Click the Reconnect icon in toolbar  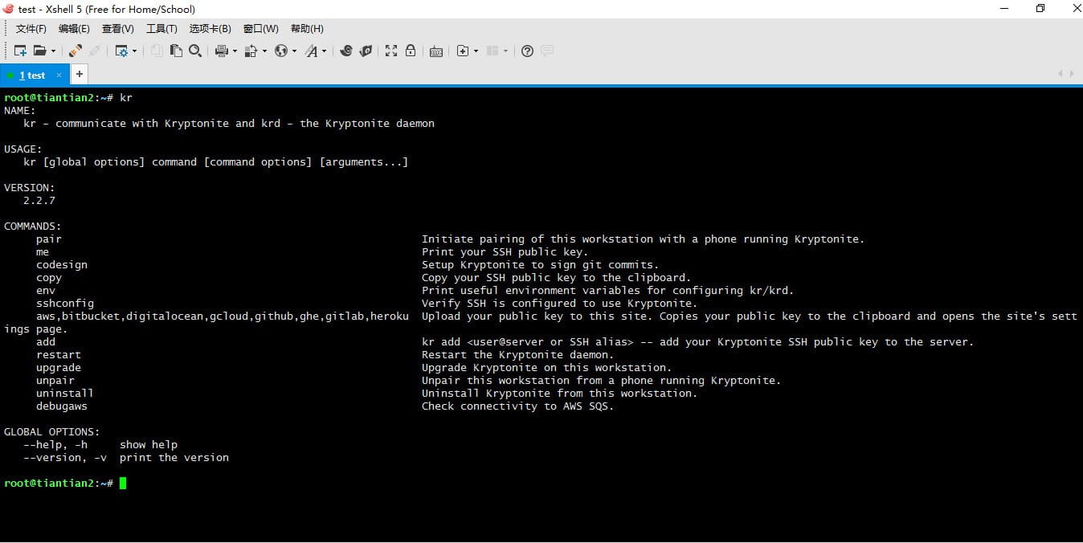tap(75, 51)
